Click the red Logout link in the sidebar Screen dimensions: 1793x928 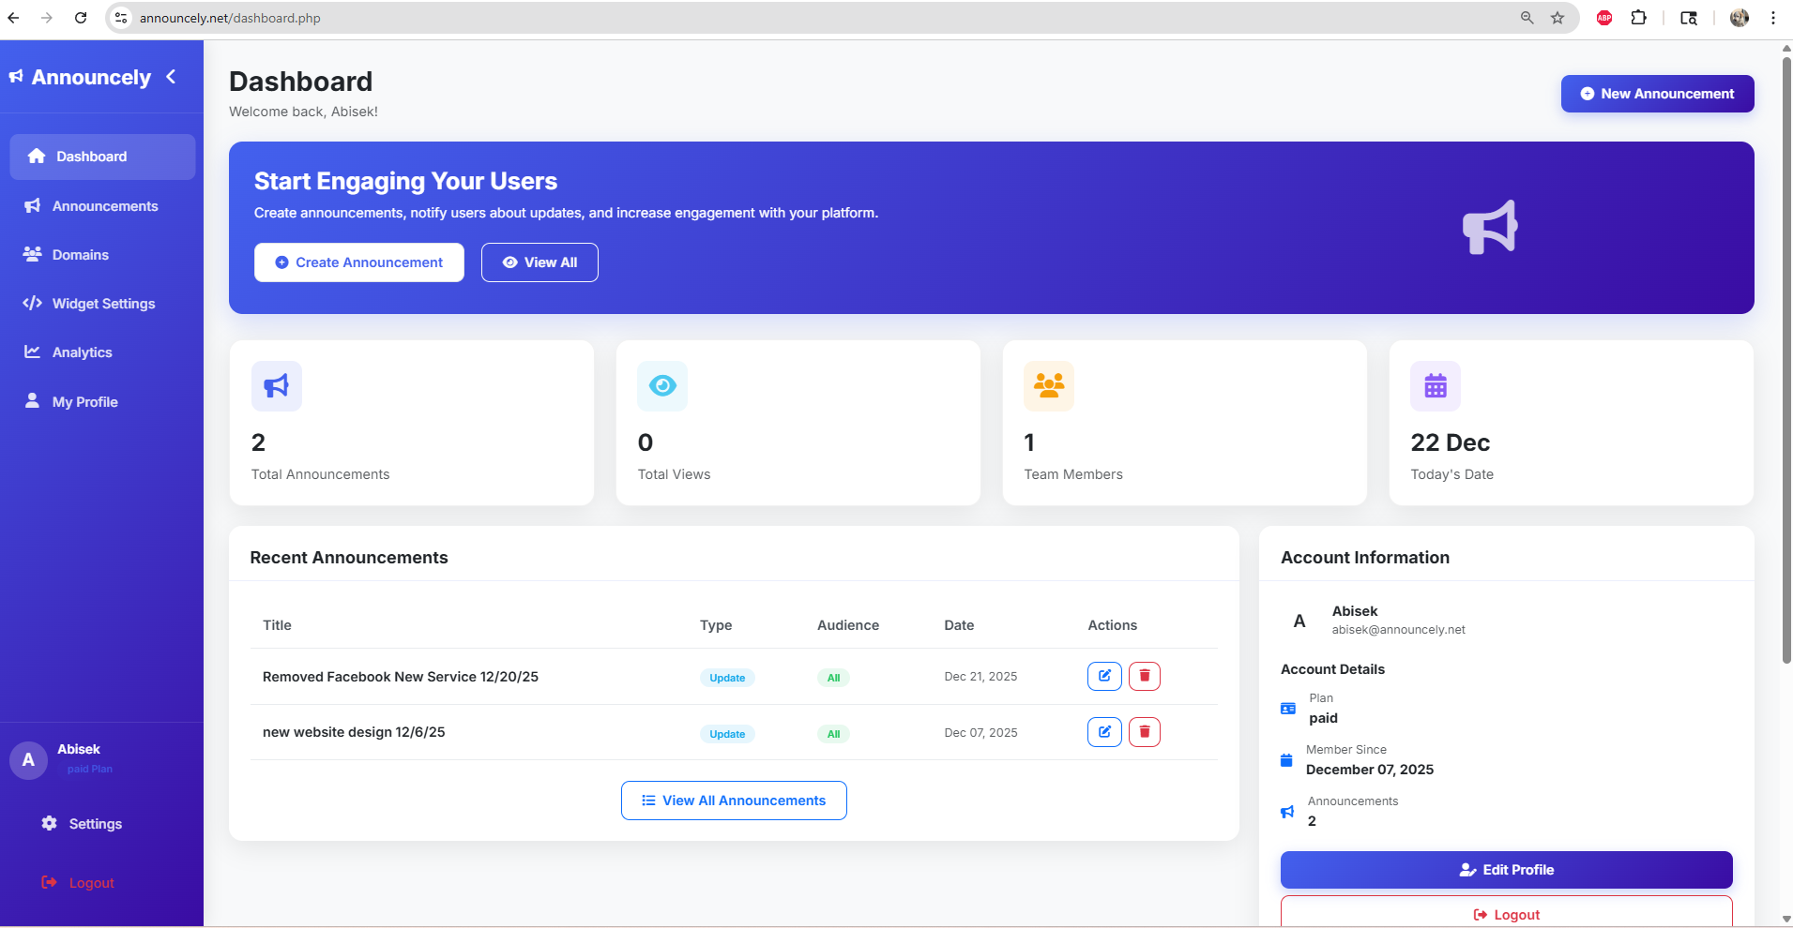[78, 883]
